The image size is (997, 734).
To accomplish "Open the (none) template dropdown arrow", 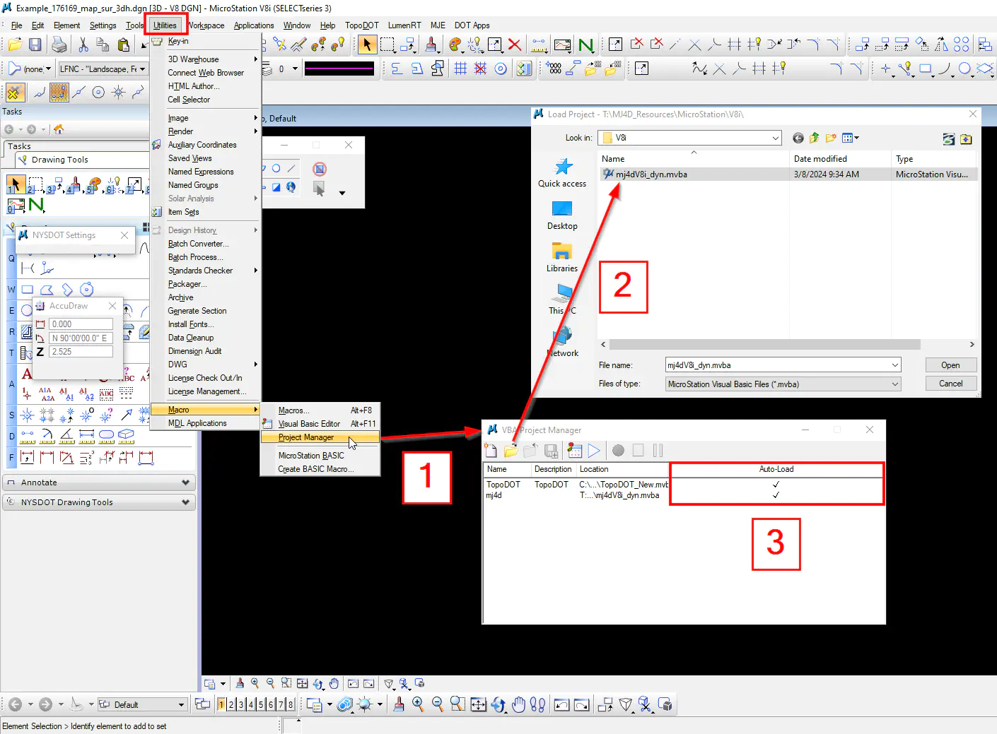I will pyautogui.click(x=48, y=69).
